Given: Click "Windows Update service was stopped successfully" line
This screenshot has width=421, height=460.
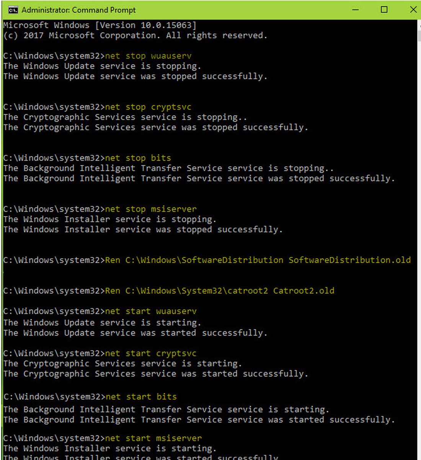Looking at the screenshot, I should (135, 76).
